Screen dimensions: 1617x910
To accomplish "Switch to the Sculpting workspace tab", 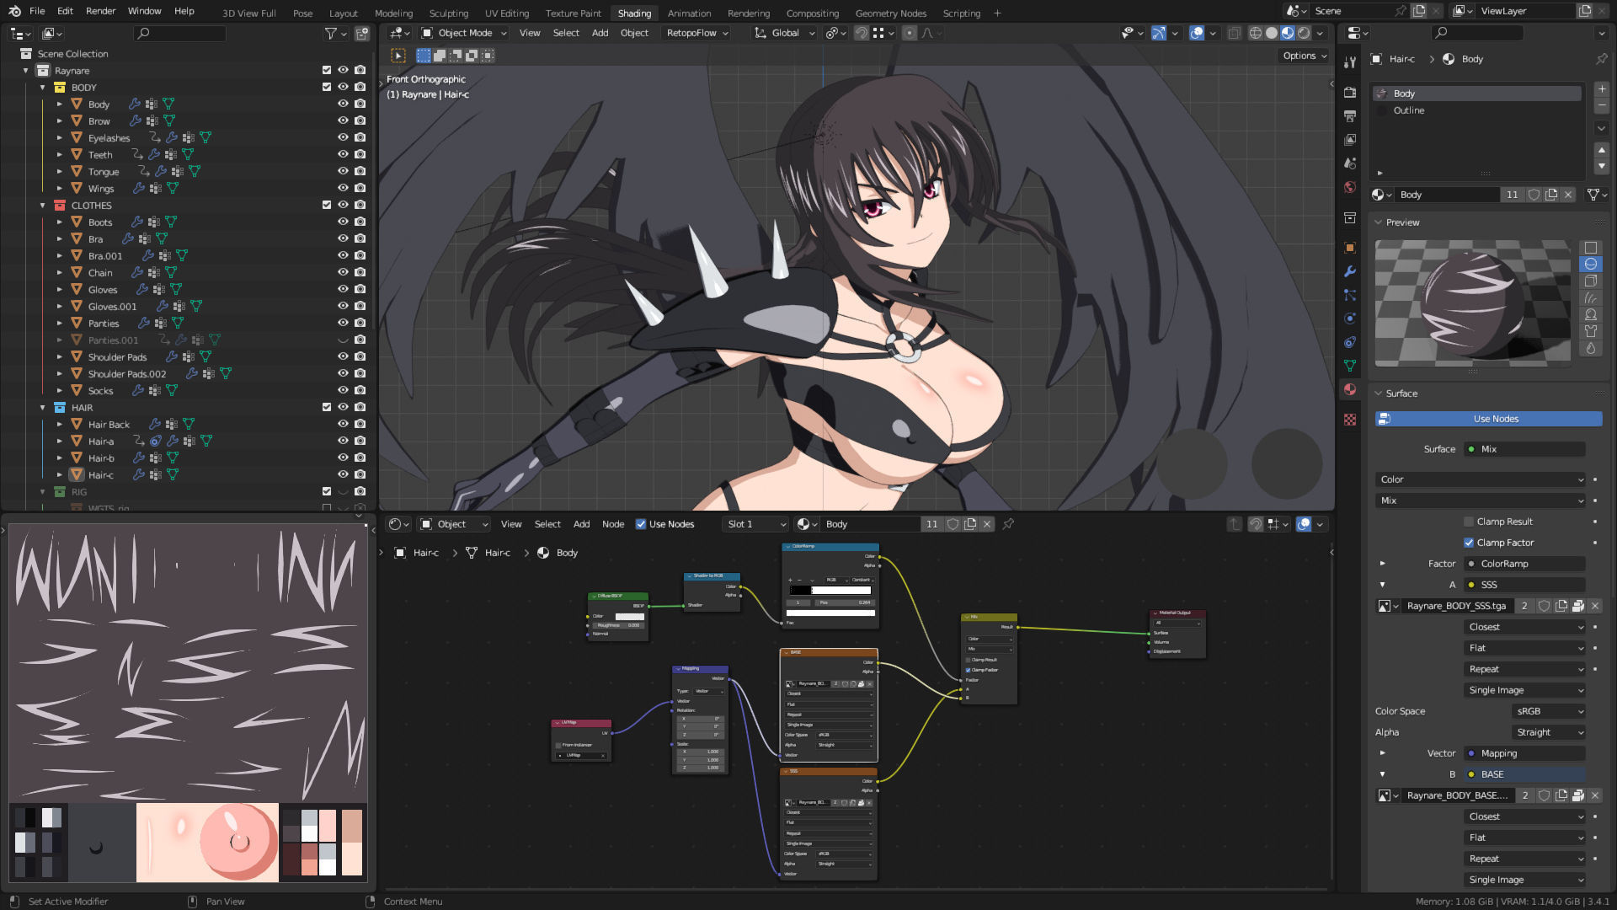I will pyautogui.click(x=449, y=13).
